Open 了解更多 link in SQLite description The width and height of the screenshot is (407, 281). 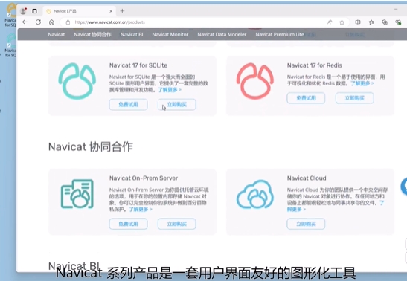(170, 90)
